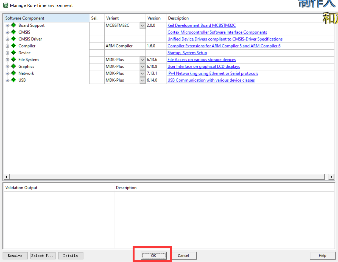The height and width of the screenshot is (262, 338).
Task: Click the ARM Compiler variant cell
Action: point(125,46)
